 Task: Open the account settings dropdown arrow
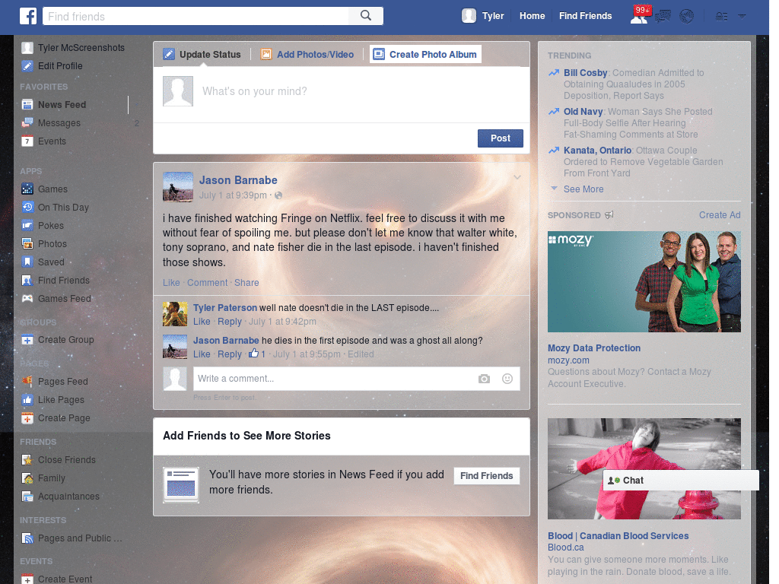click(x=742, y=15)
